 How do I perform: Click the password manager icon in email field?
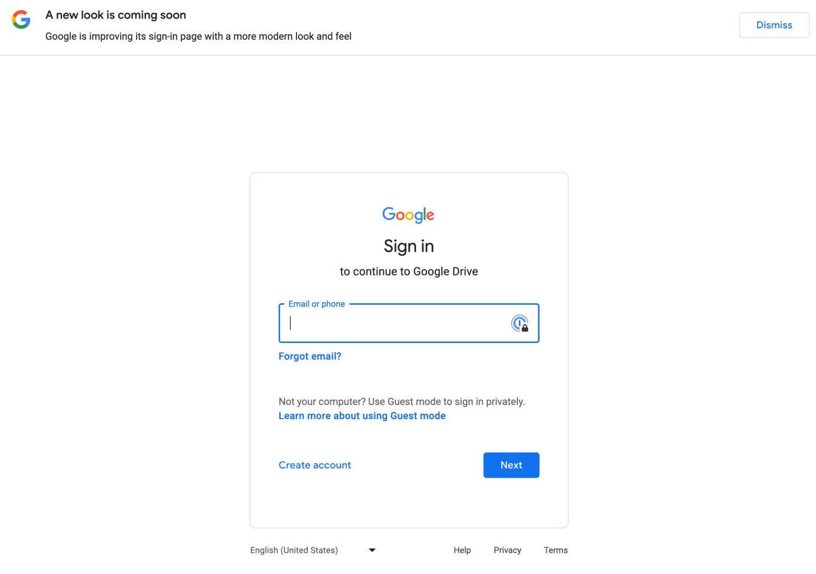(x=520, y=323)
